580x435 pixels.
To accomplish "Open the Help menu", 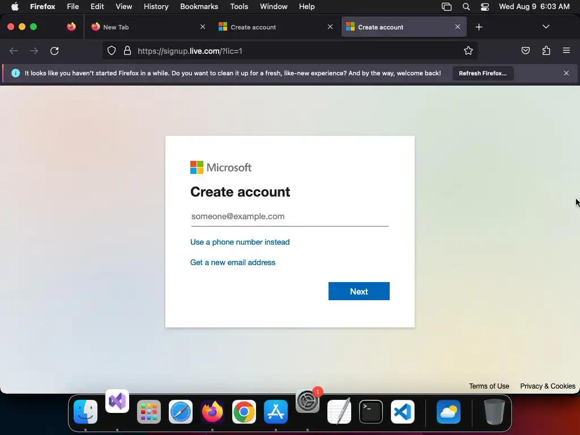I will tap(306, 6).
